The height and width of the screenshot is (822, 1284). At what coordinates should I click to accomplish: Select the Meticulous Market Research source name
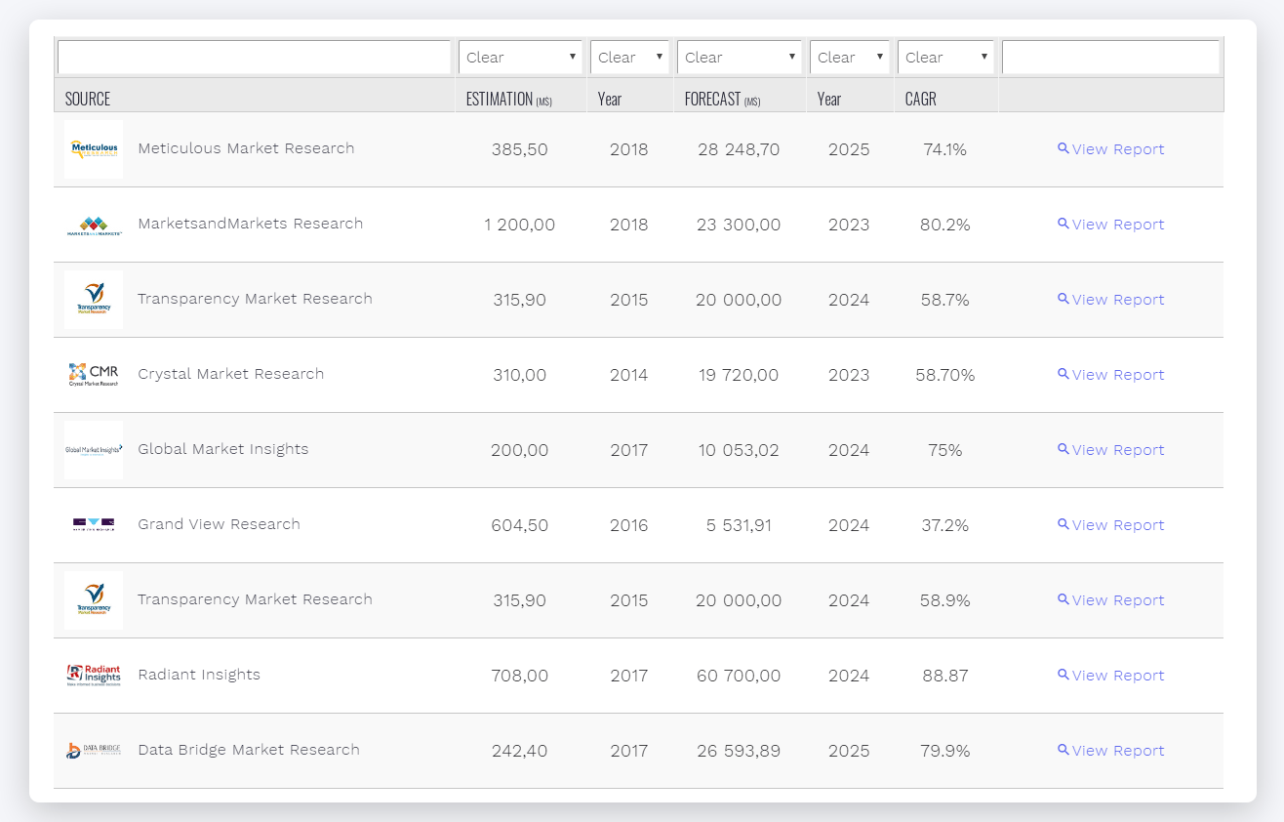pyautogui.click(x=246, y=148)
